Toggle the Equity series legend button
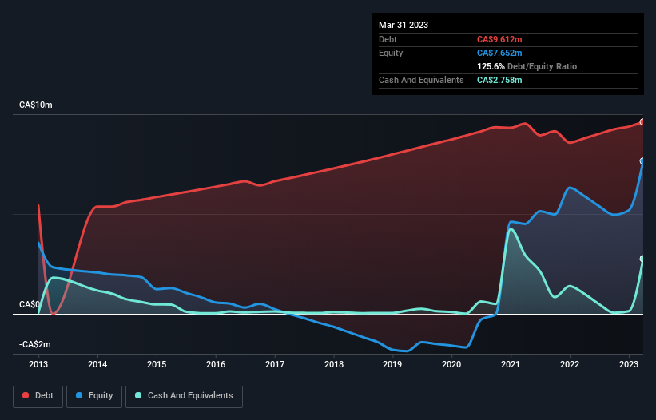The image size is (656, 420). [x=94, y=396]
